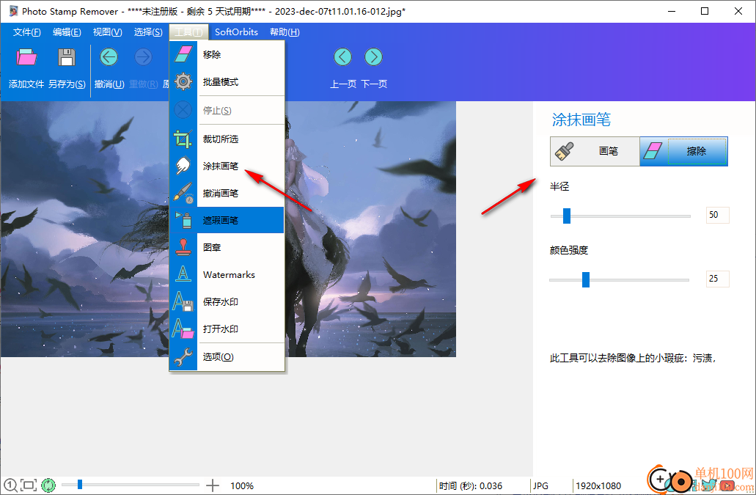
Task: Click the 打开水印 open watermark icon
Action: tap(183, 329)
